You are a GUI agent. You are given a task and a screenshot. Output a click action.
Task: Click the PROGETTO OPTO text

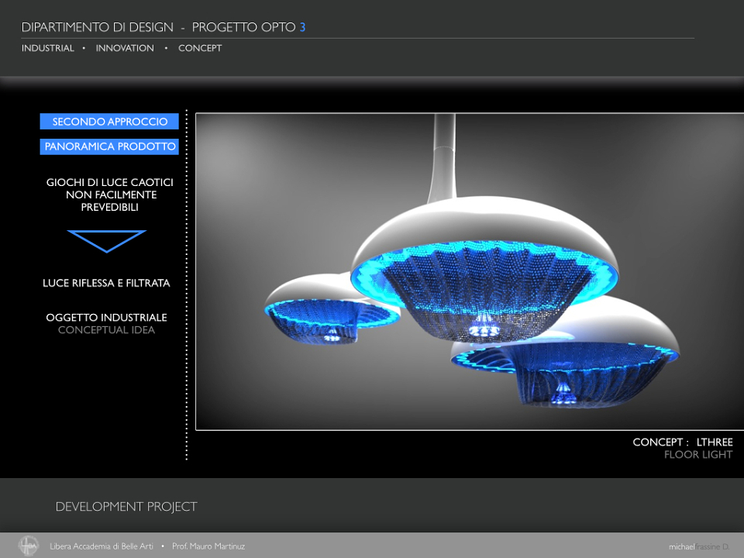pyautogui.click(x=243, y=27)
